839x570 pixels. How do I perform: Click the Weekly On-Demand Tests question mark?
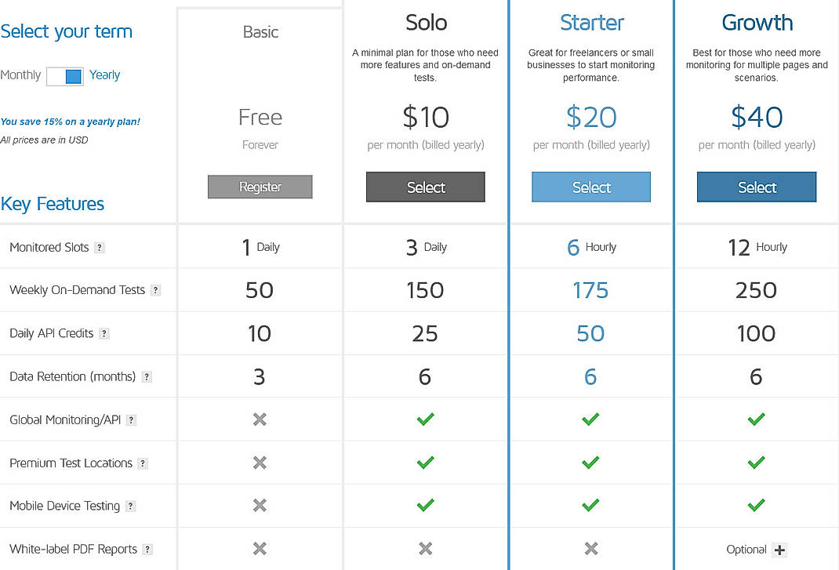[x=157, y=290]
